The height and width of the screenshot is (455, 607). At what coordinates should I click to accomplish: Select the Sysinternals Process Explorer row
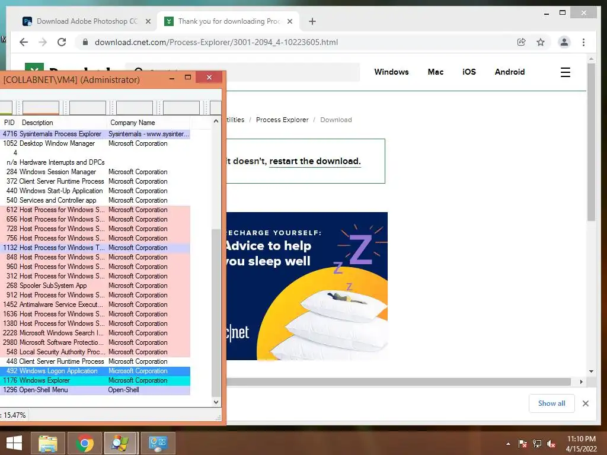pos(95,134)
